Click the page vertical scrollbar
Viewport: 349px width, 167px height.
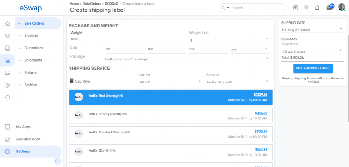(x=348, y=78)
